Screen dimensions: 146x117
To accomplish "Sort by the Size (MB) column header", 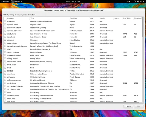I will [128, 18].
